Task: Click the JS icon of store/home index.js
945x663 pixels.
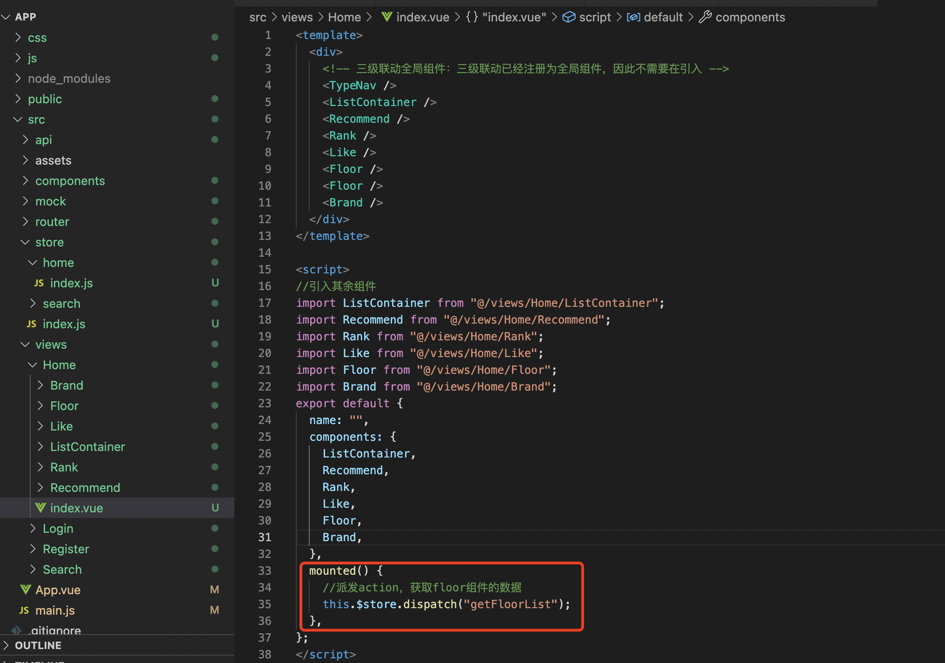Action: (39, 283)
